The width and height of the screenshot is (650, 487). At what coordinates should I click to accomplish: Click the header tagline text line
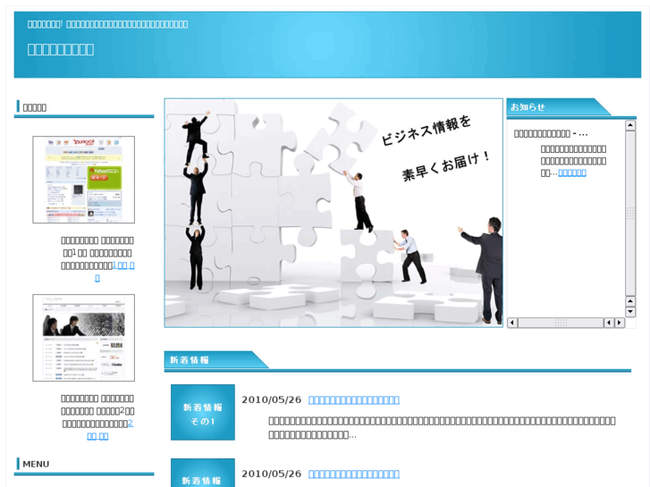(108, 24)
